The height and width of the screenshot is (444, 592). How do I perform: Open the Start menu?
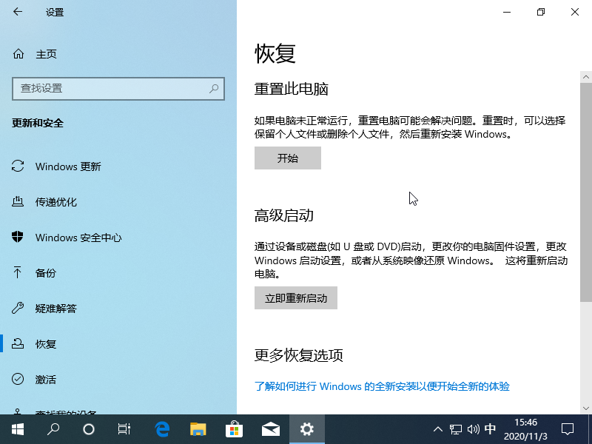(x=17, y=429)
